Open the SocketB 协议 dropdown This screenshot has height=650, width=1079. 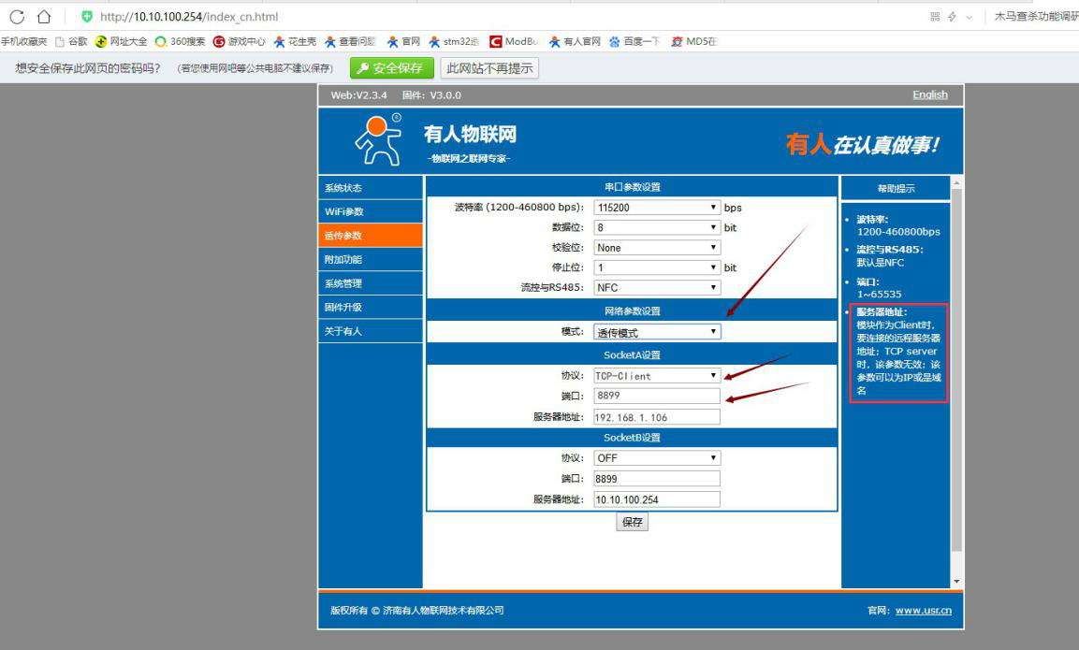(657, 458)
